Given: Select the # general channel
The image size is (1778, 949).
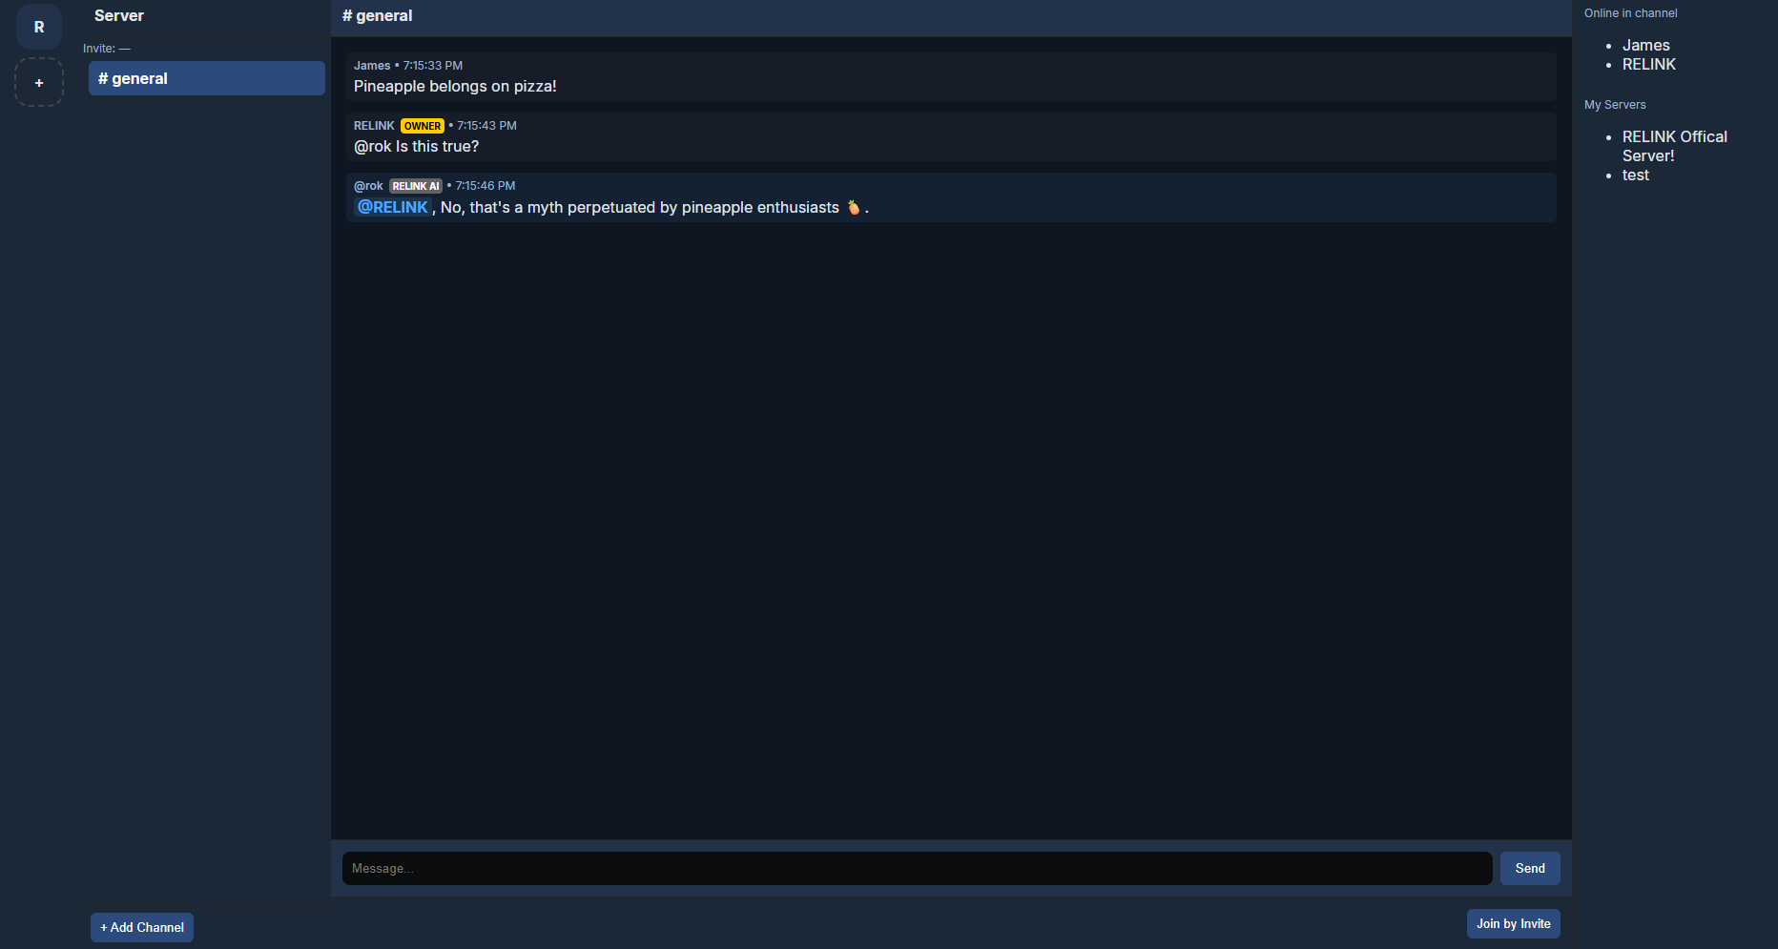Looking at the screenshot, I should point(207,78).
